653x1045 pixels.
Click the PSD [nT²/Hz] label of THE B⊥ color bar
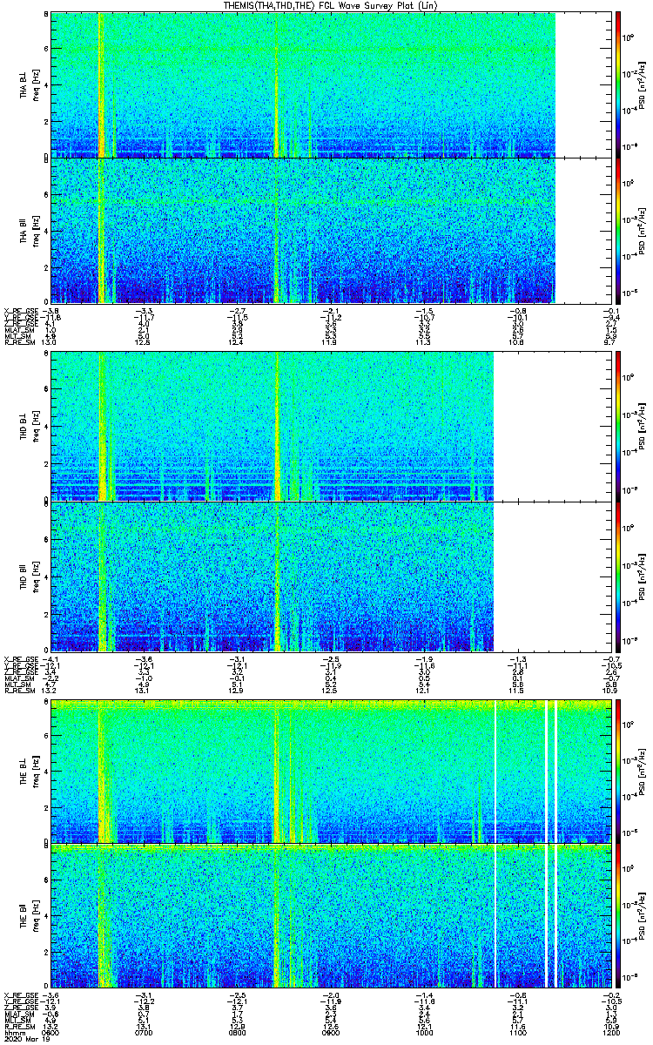pyautogui.click(x=643, y=771)
